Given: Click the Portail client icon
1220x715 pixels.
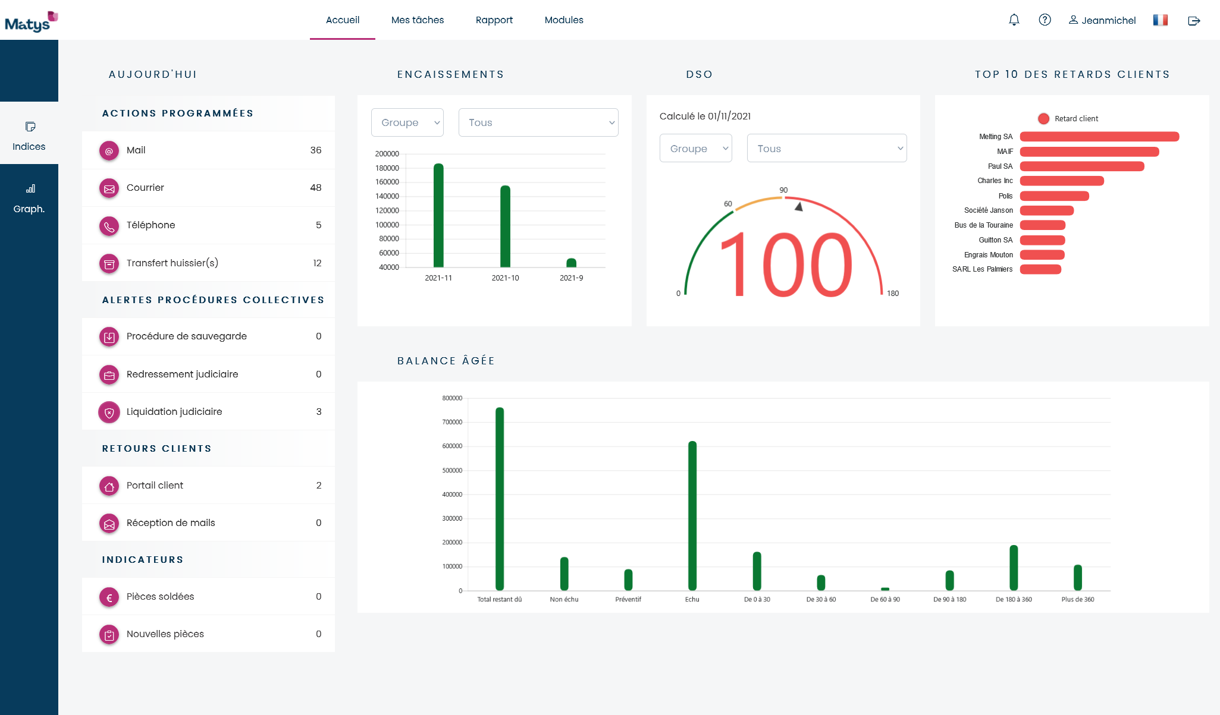Looking at the screenshot, I should pyautogui.click(x=110, y=485).
